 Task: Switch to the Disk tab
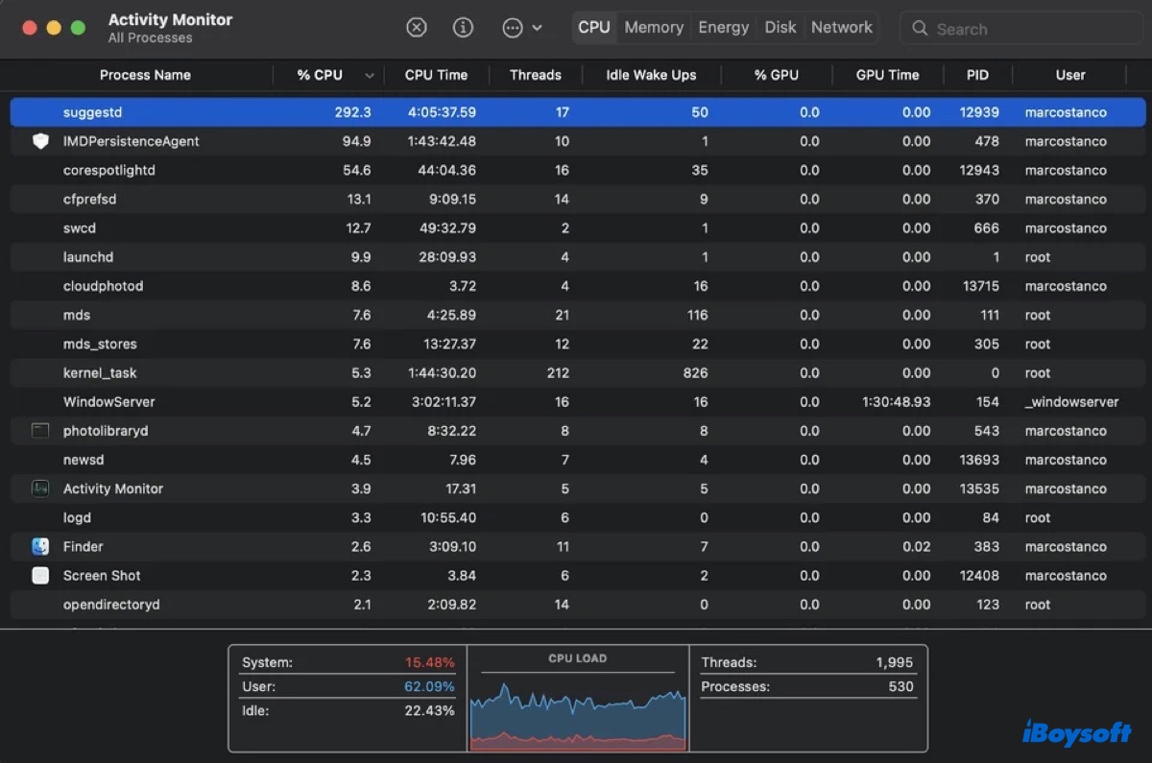pyautogui.click(x=780, y=28)
